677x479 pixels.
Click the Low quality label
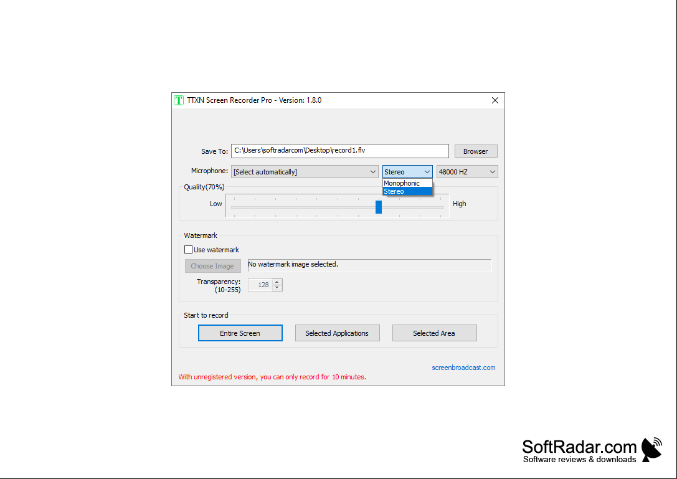[216, 204]
